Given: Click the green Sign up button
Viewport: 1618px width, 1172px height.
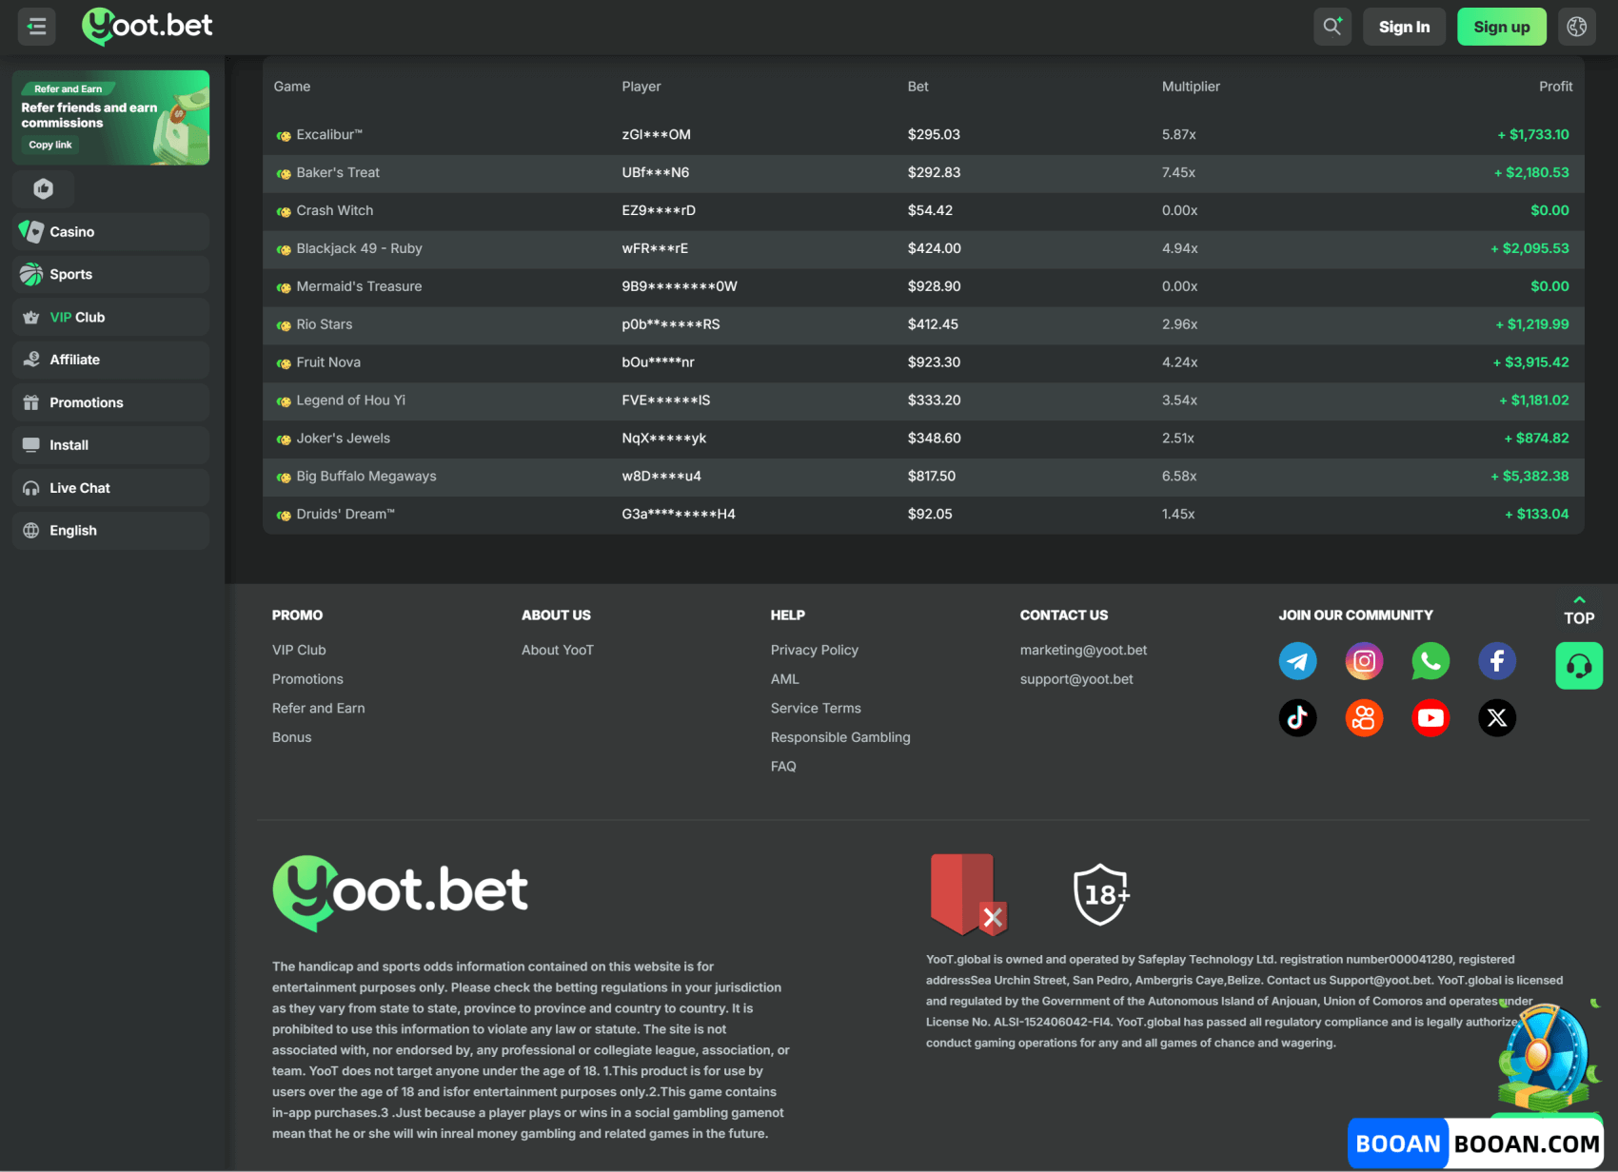Looking at the screenshot, I should [x=1502, y=27].
